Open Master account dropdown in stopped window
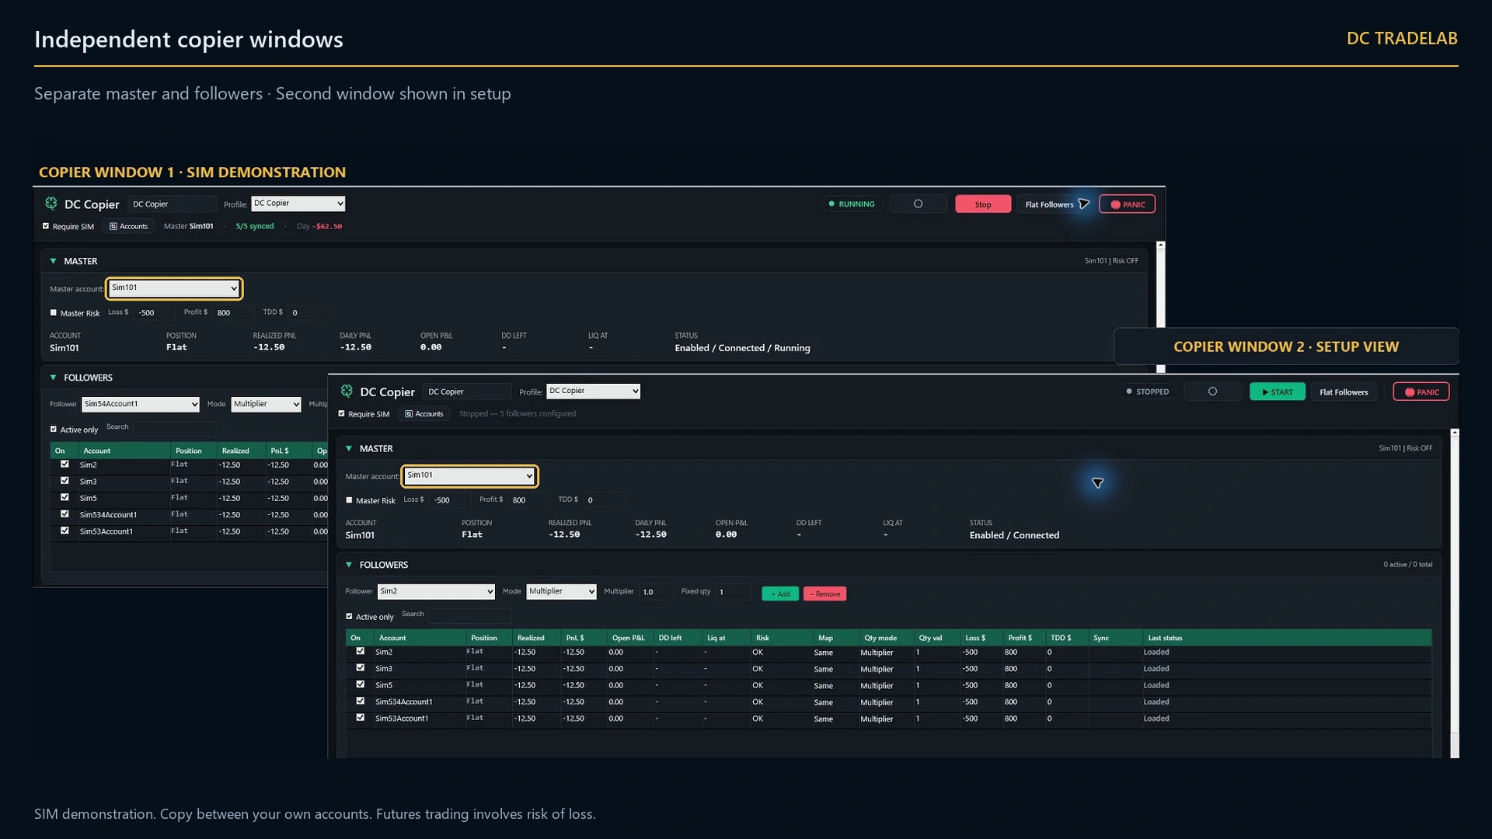 tap(469, 475)
